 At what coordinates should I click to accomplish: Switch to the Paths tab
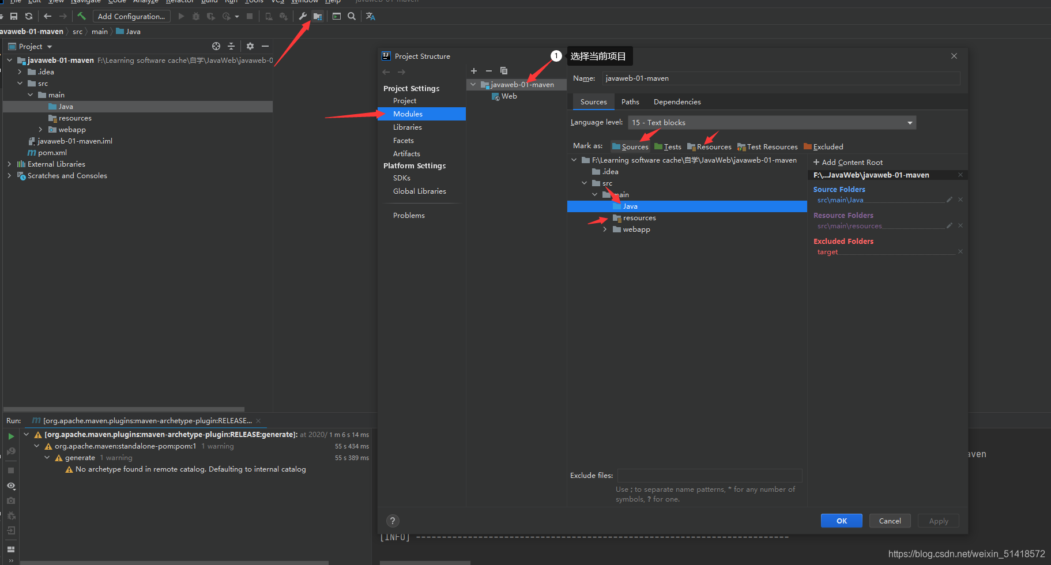click(630, 101)
